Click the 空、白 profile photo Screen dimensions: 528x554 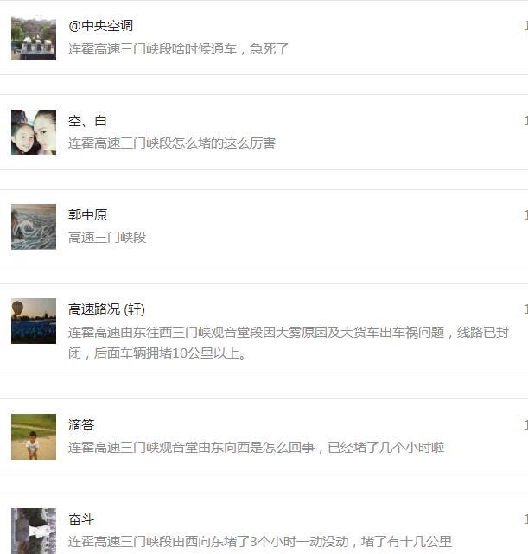point(34,132)
